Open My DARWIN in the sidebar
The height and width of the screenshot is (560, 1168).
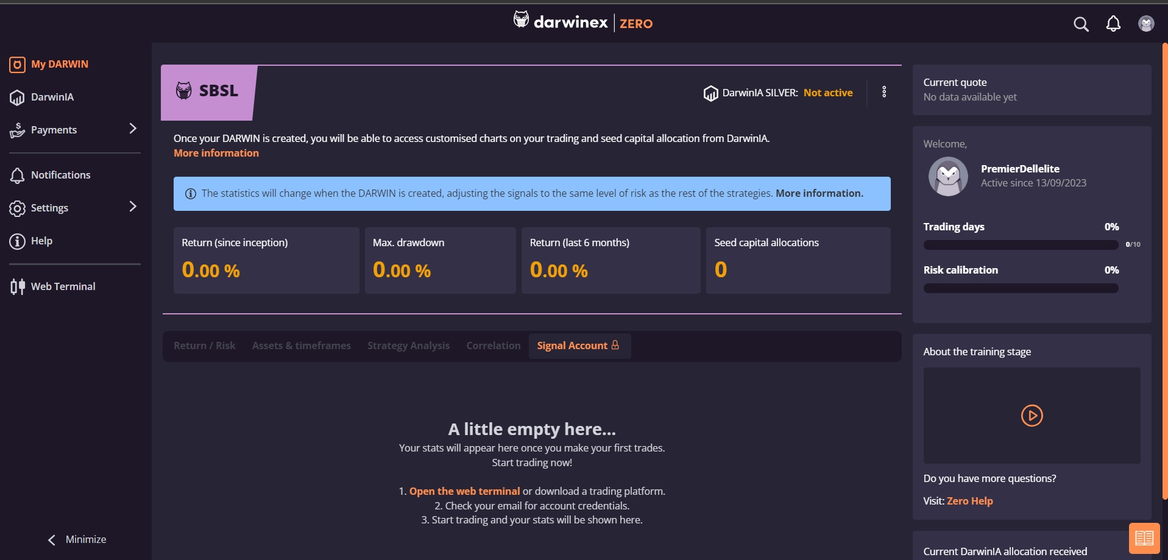59,64
